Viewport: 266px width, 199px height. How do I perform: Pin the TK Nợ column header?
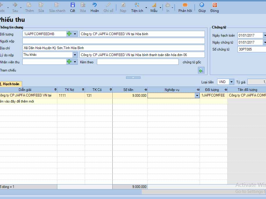pos(83,90)
